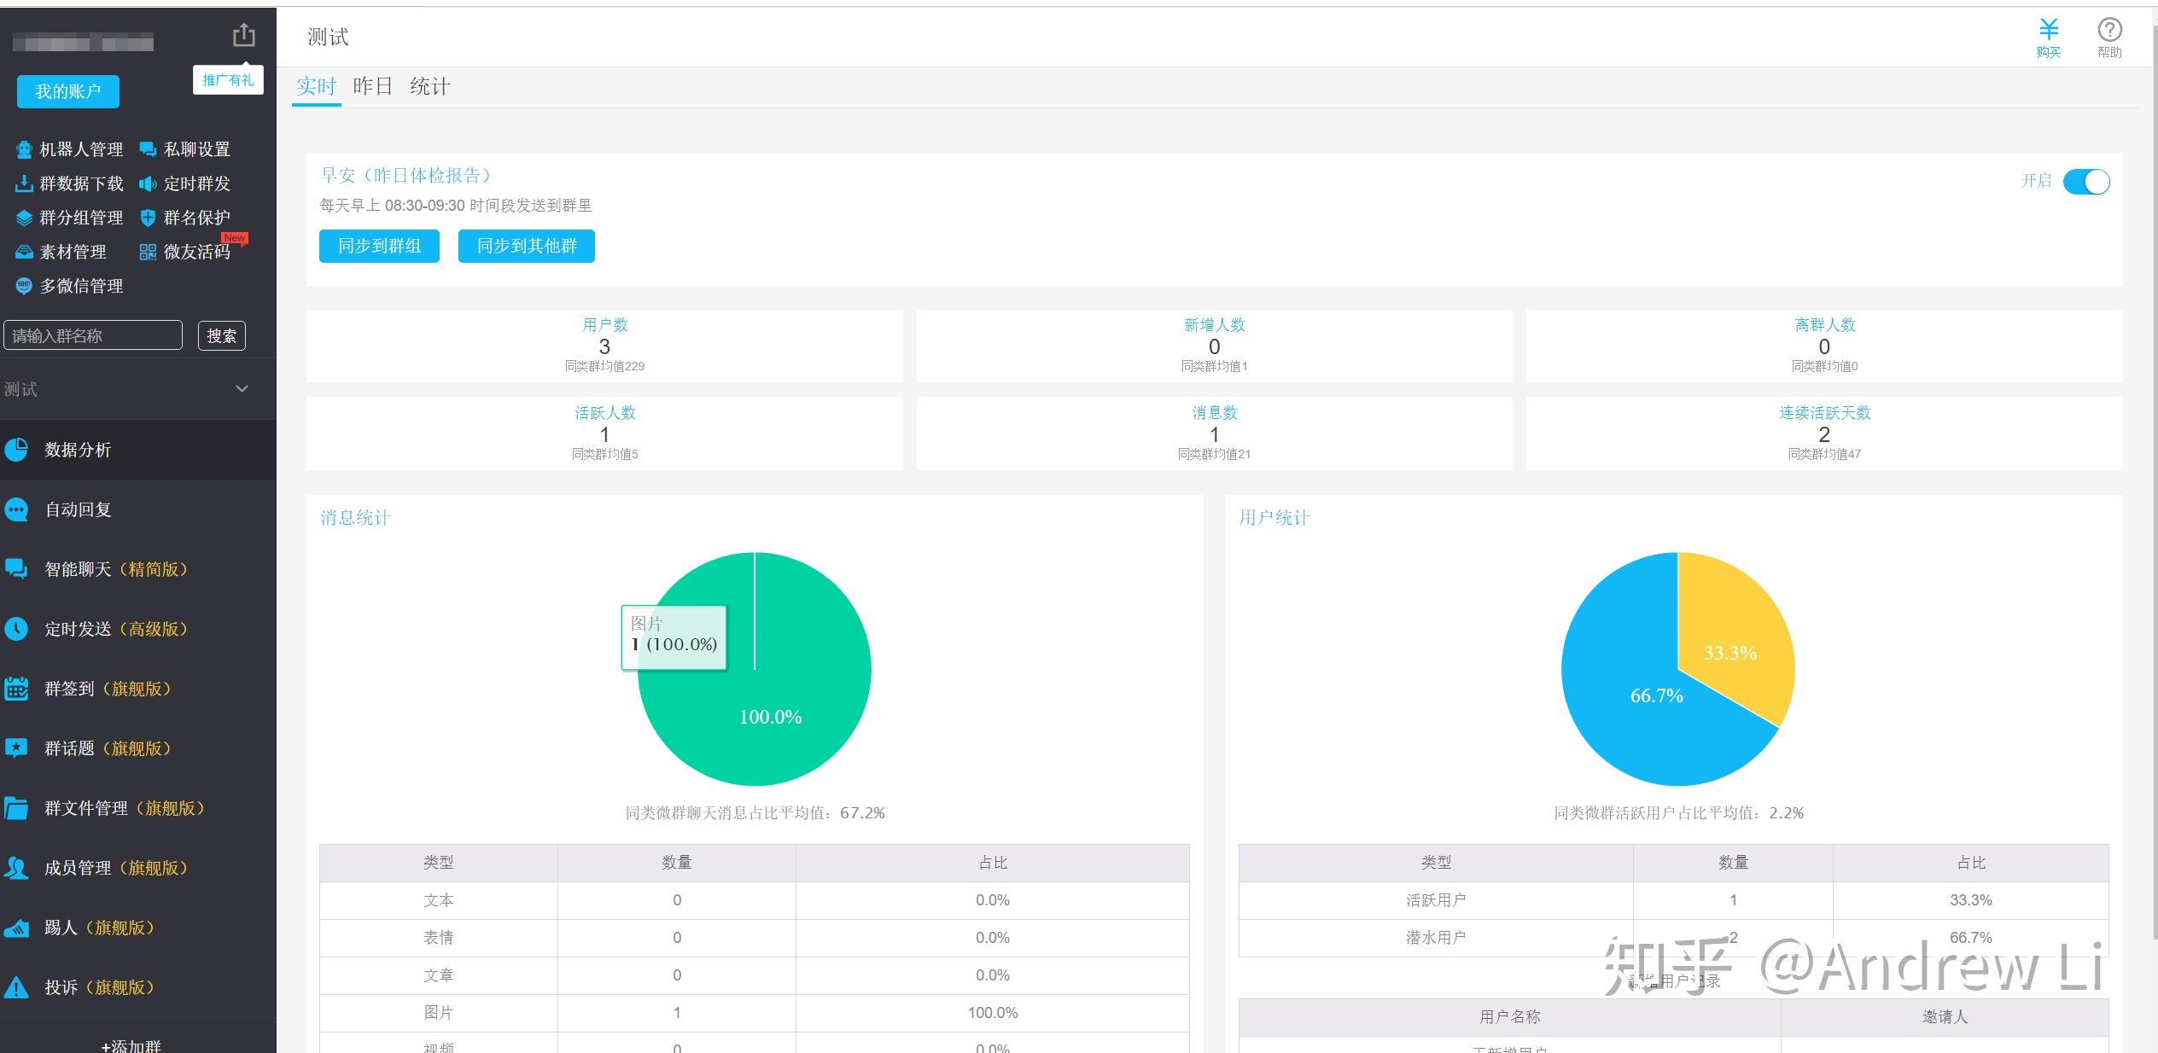The height and width of the screenshot is (1053, 2158).
Task: Click the 潜水用户 row label
Action: click(1436, 938)
